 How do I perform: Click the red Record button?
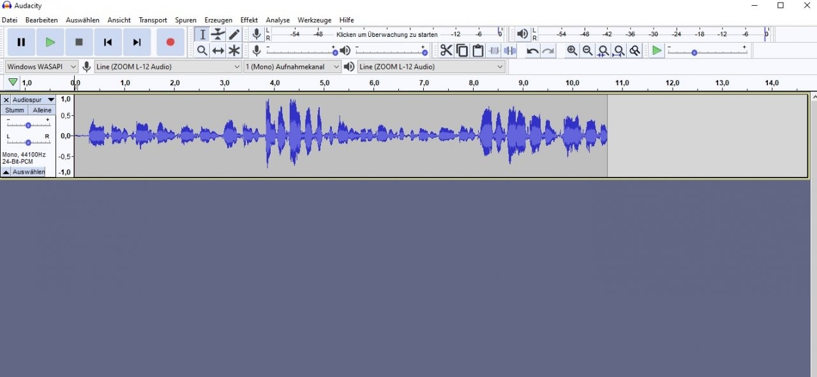tap(170, 42)
